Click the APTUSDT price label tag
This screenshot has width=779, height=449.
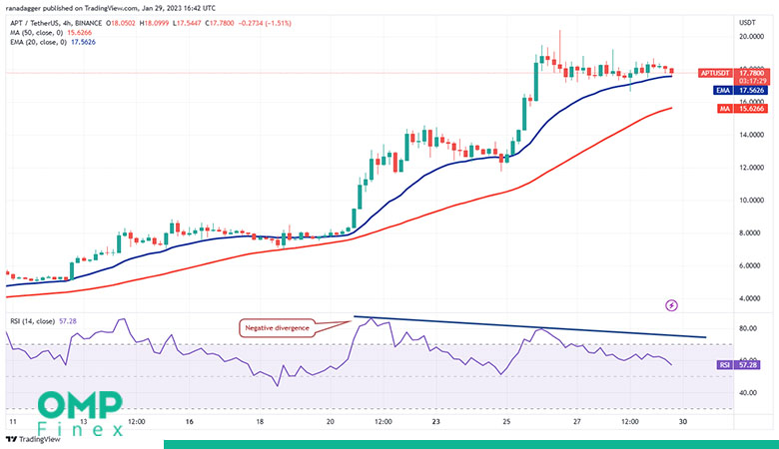(x=715, y=73)
